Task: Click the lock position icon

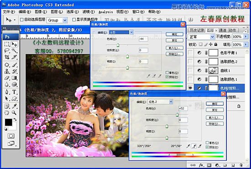Action: click(x=211, y=44)
